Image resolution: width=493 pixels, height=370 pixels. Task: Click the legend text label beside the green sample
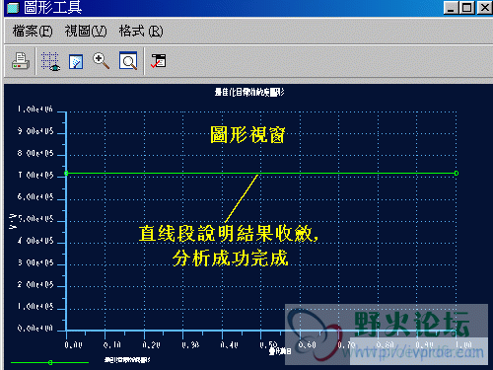coord(127,360)
